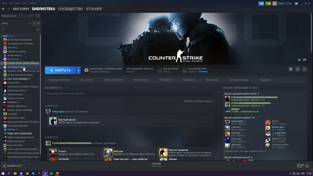The height and width of the screenshot is (176, 313).
Task: Open the Справка menu
Action: click(x=32, y=3)
